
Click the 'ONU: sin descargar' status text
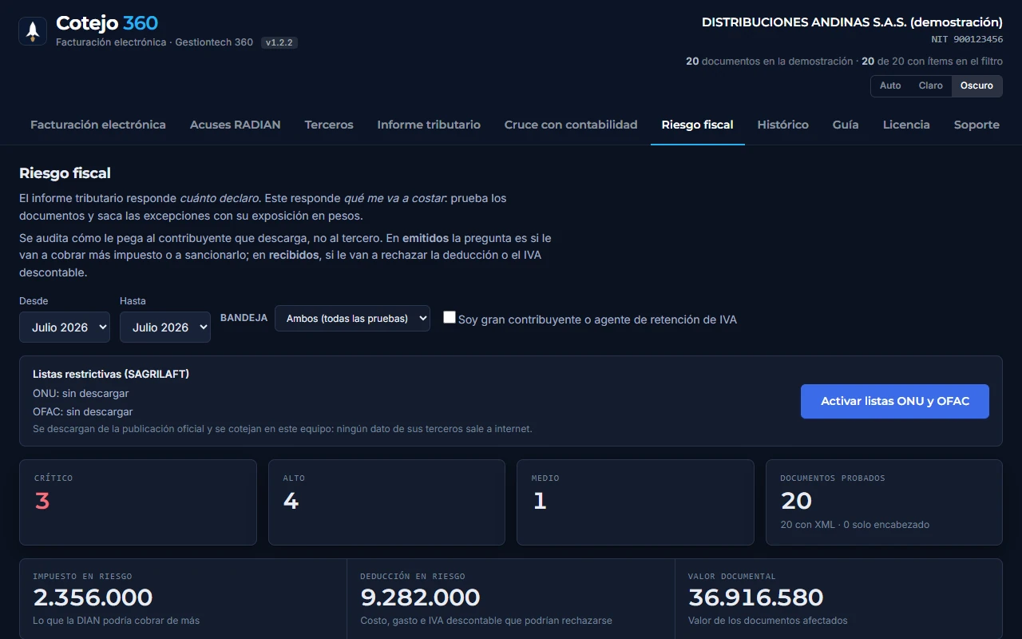coord(81,394)
